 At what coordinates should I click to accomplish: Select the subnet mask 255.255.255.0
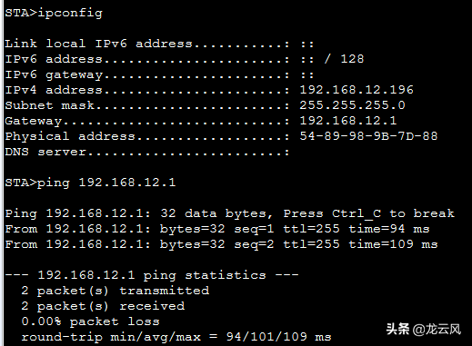click(x=352, y=105)
